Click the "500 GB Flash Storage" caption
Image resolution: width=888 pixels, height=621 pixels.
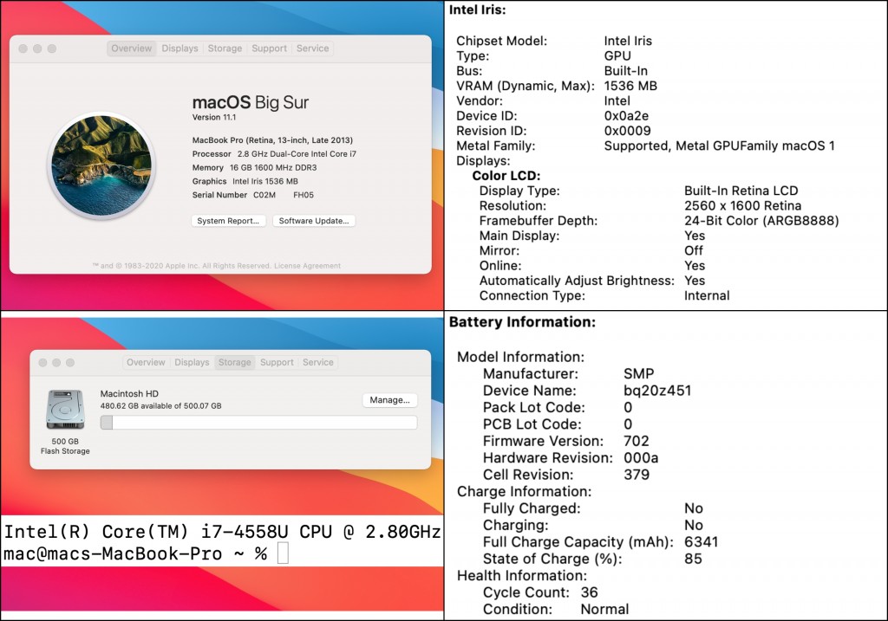coord(65,446)
